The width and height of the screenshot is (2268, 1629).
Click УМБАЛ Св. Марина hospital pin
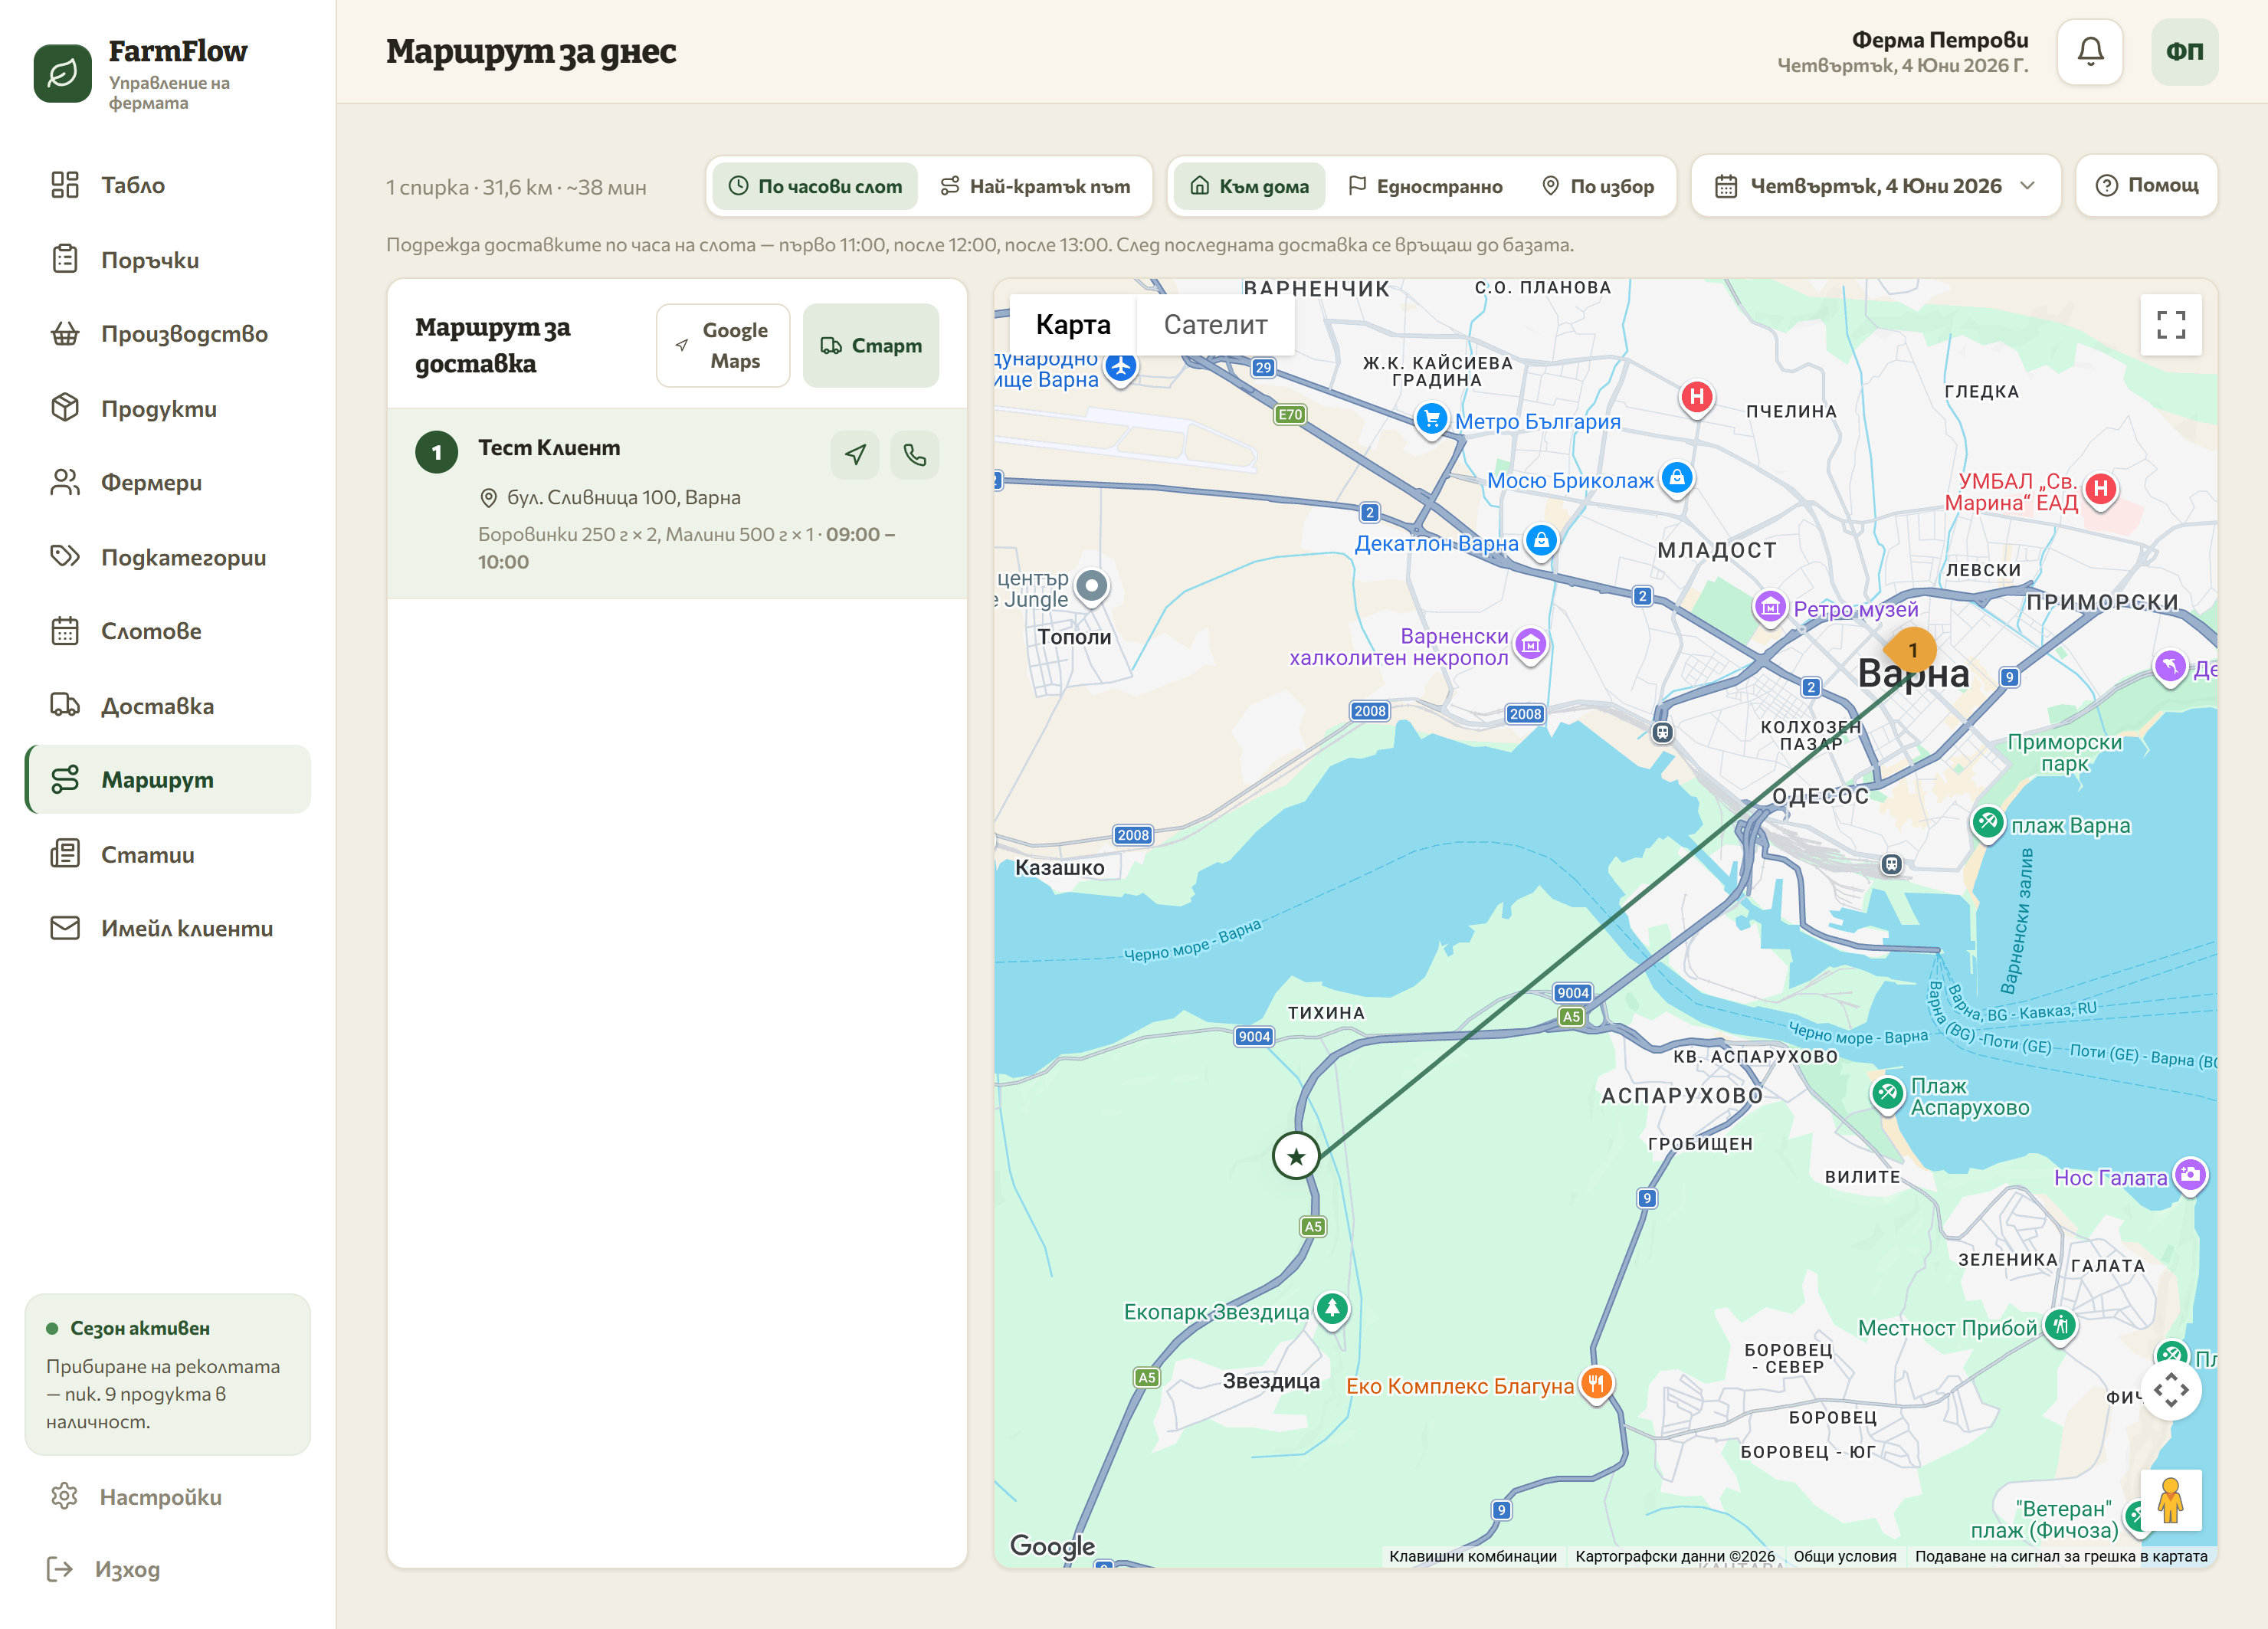coord(2101,489)
